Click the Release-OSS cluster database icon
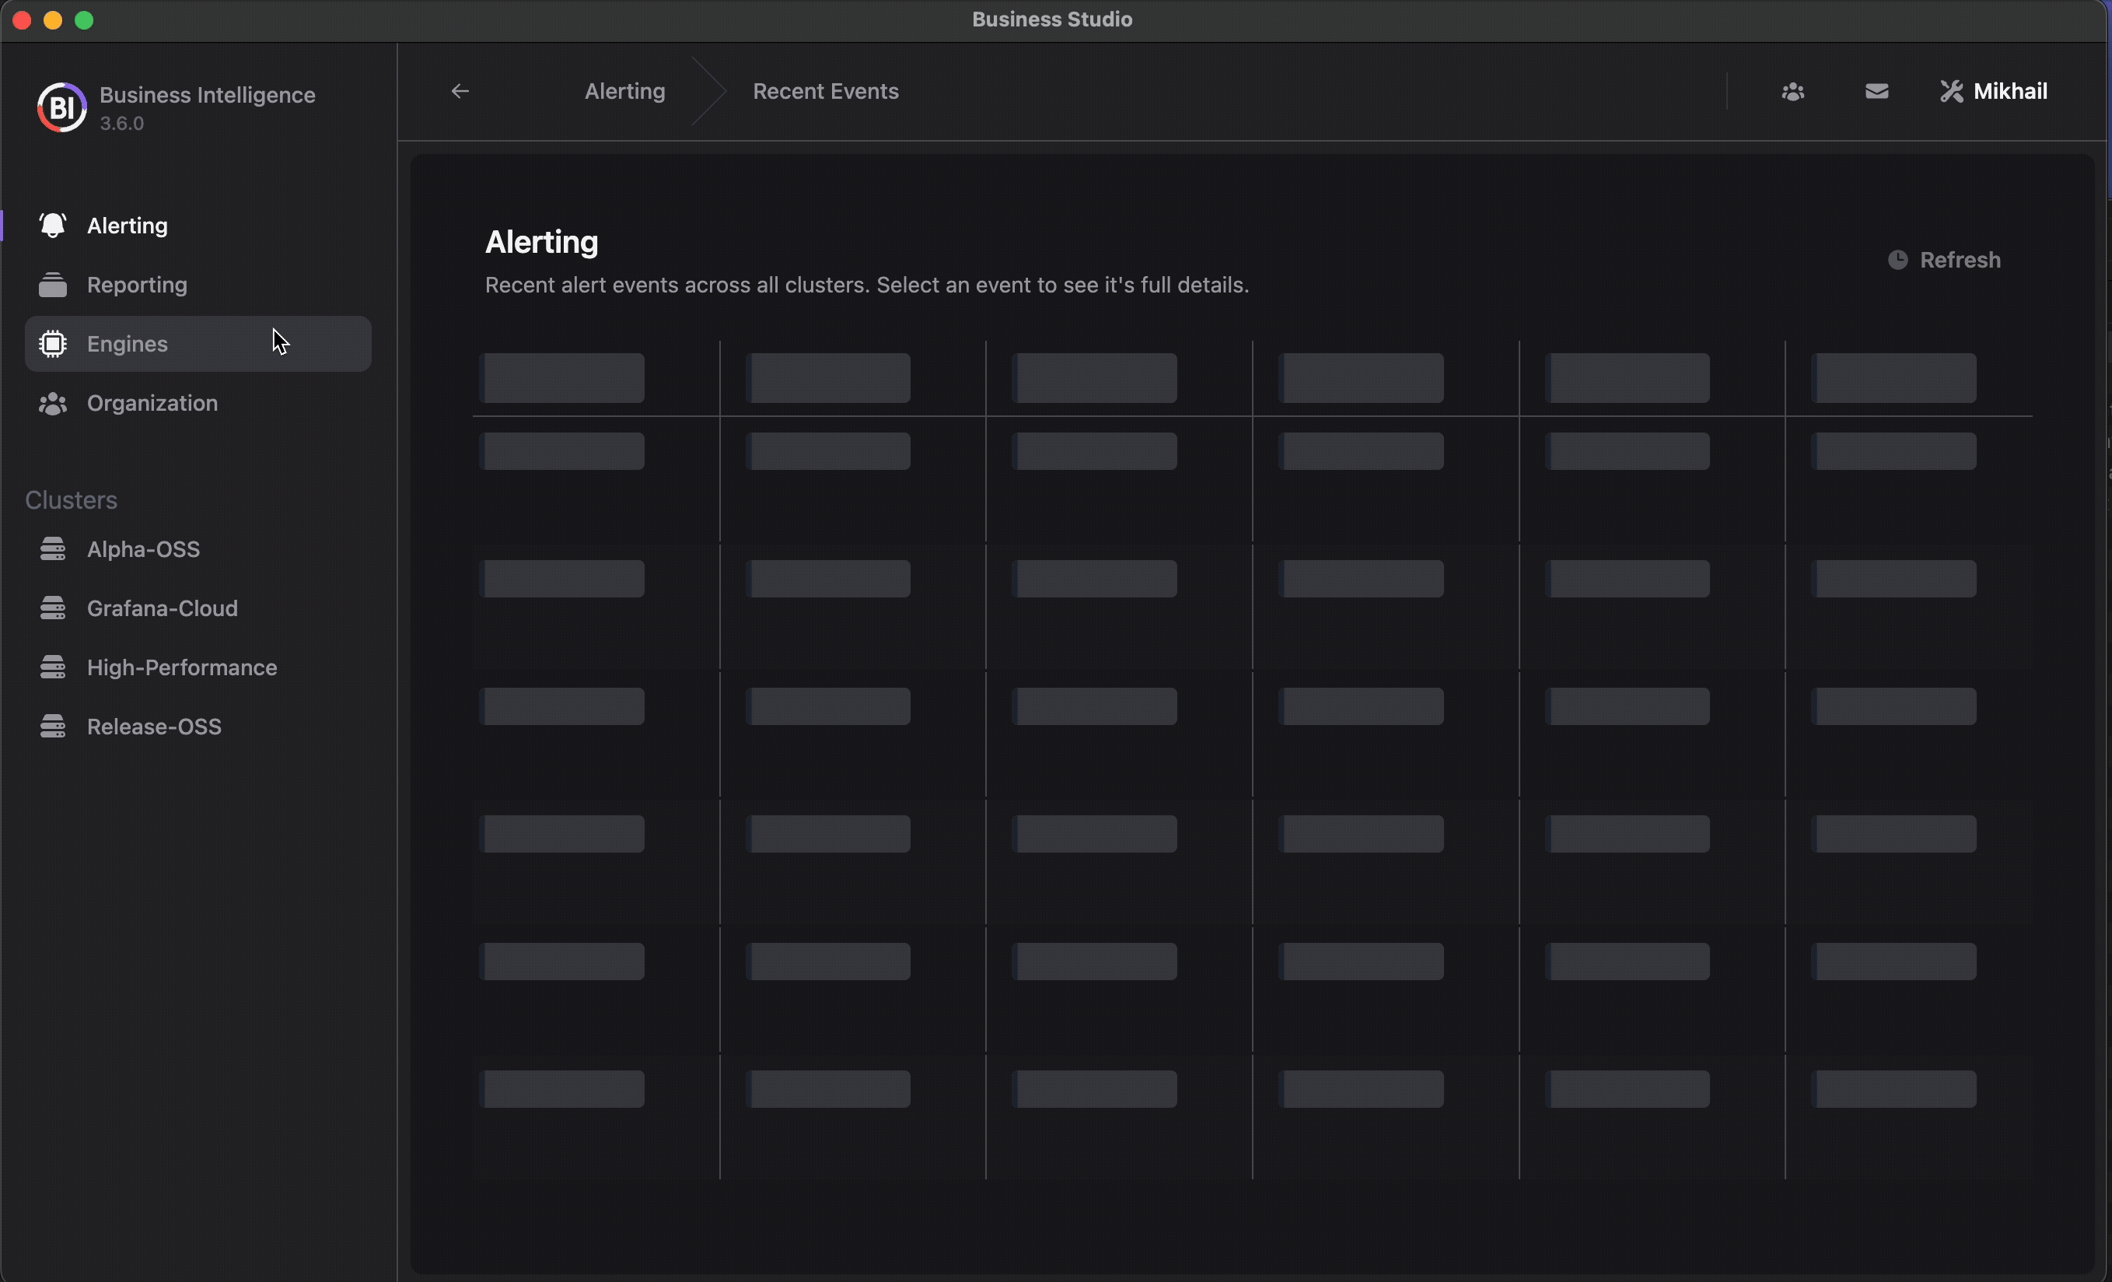Image resolution: width=2112 pixels, height=1282 pixels. [52, 727]
